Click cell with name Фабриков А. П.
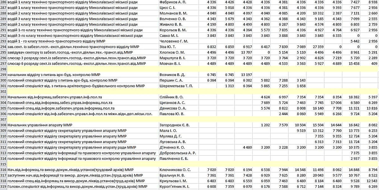The image size is (379, 190). tap(172, 2)
